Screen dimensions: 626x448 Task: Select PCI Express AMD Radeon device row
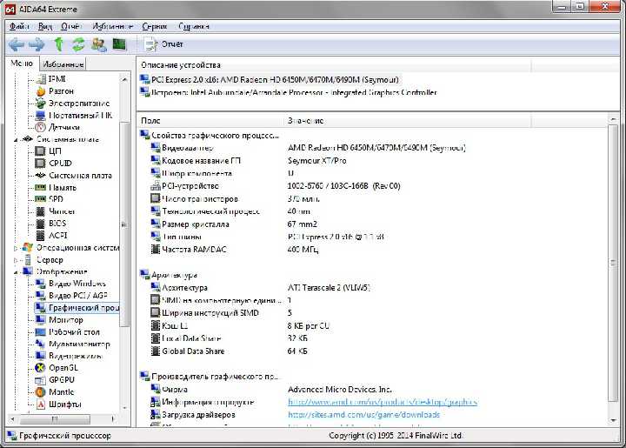[270, 80]
